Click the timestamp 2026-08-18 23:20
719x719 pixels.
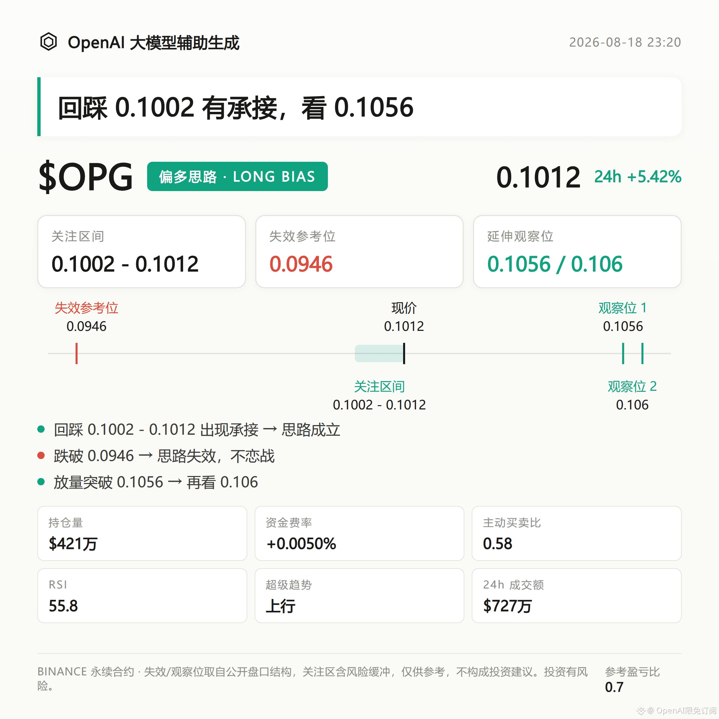[625, 42]
